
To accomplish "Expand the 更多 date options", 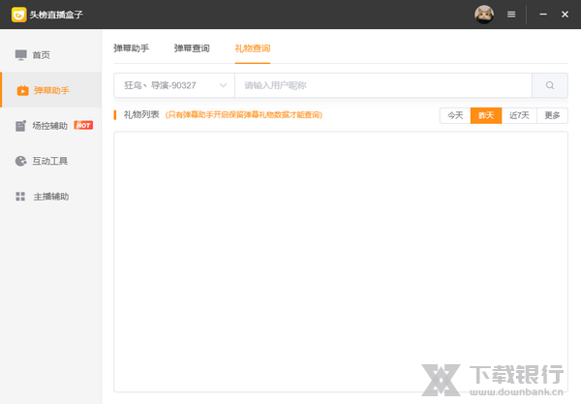I will [x=552, y=115].
